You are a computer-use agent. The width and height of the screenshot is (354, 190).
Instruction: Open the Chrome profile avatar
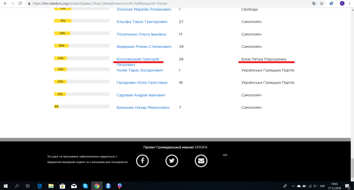(342, 3)
